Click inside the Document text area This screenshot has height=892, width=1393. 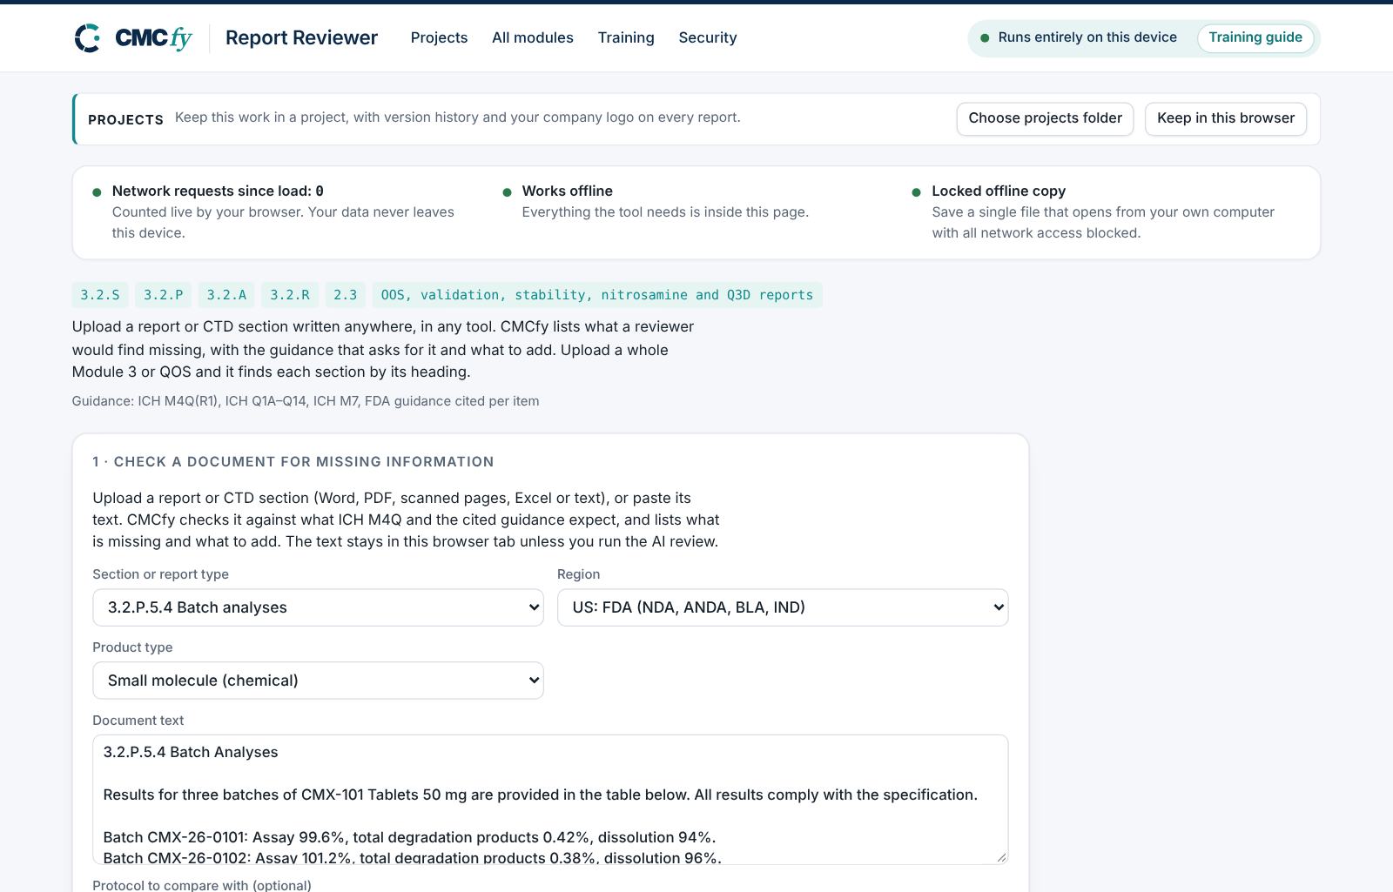tap(550, 800)
